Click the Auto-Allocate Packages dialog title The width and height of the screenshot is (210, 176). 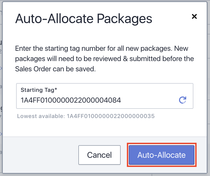point(83,19)
